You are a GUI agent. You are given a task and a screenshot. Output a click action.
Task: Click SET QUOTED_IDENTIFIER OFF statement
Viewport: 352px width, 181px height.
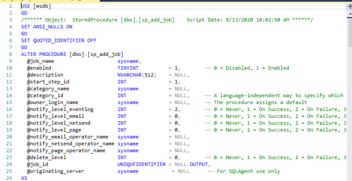(x=59, y=41)
